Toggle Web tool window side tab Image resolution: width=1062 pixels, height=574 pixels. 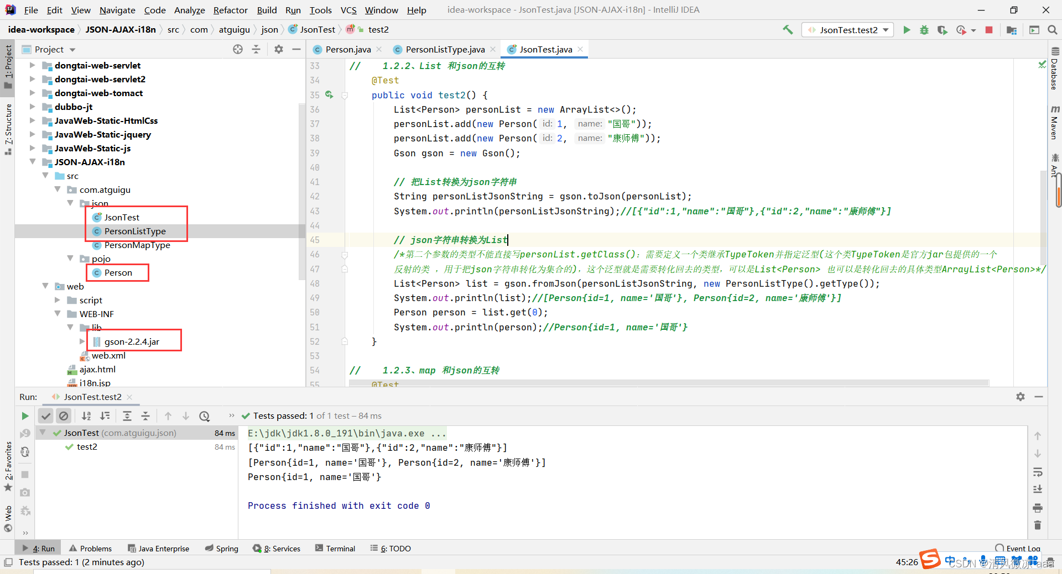tap(8, 518)
